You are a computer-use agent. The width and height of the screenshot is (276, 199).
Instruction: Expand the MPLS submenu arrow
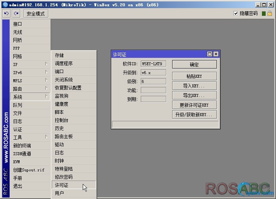(46, 80)
